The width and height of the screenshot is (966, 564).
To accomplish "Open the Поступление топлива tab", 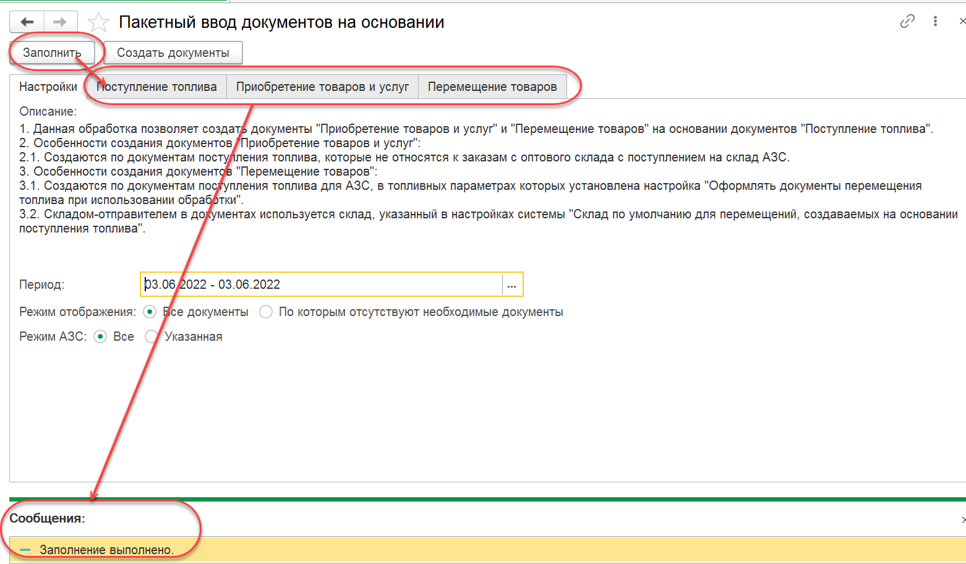I will pos(156,87).
